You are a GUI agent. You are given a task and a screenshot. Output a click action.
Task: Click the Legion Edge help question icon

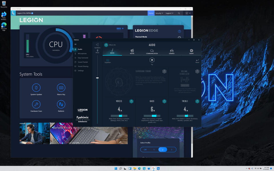179,31
